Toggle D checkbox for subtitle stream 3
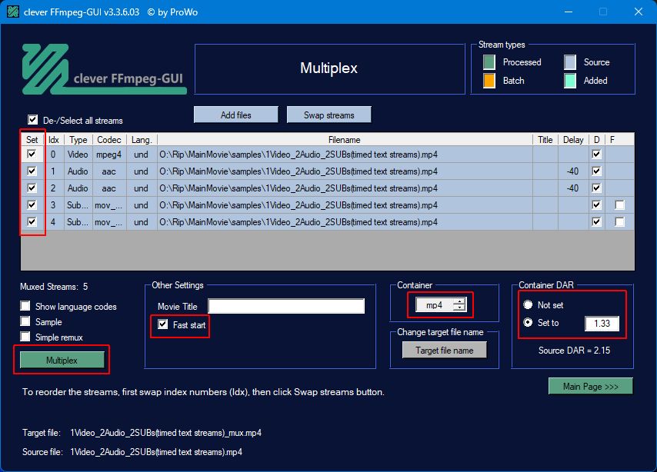657x472 pixels. click(597, 204)
